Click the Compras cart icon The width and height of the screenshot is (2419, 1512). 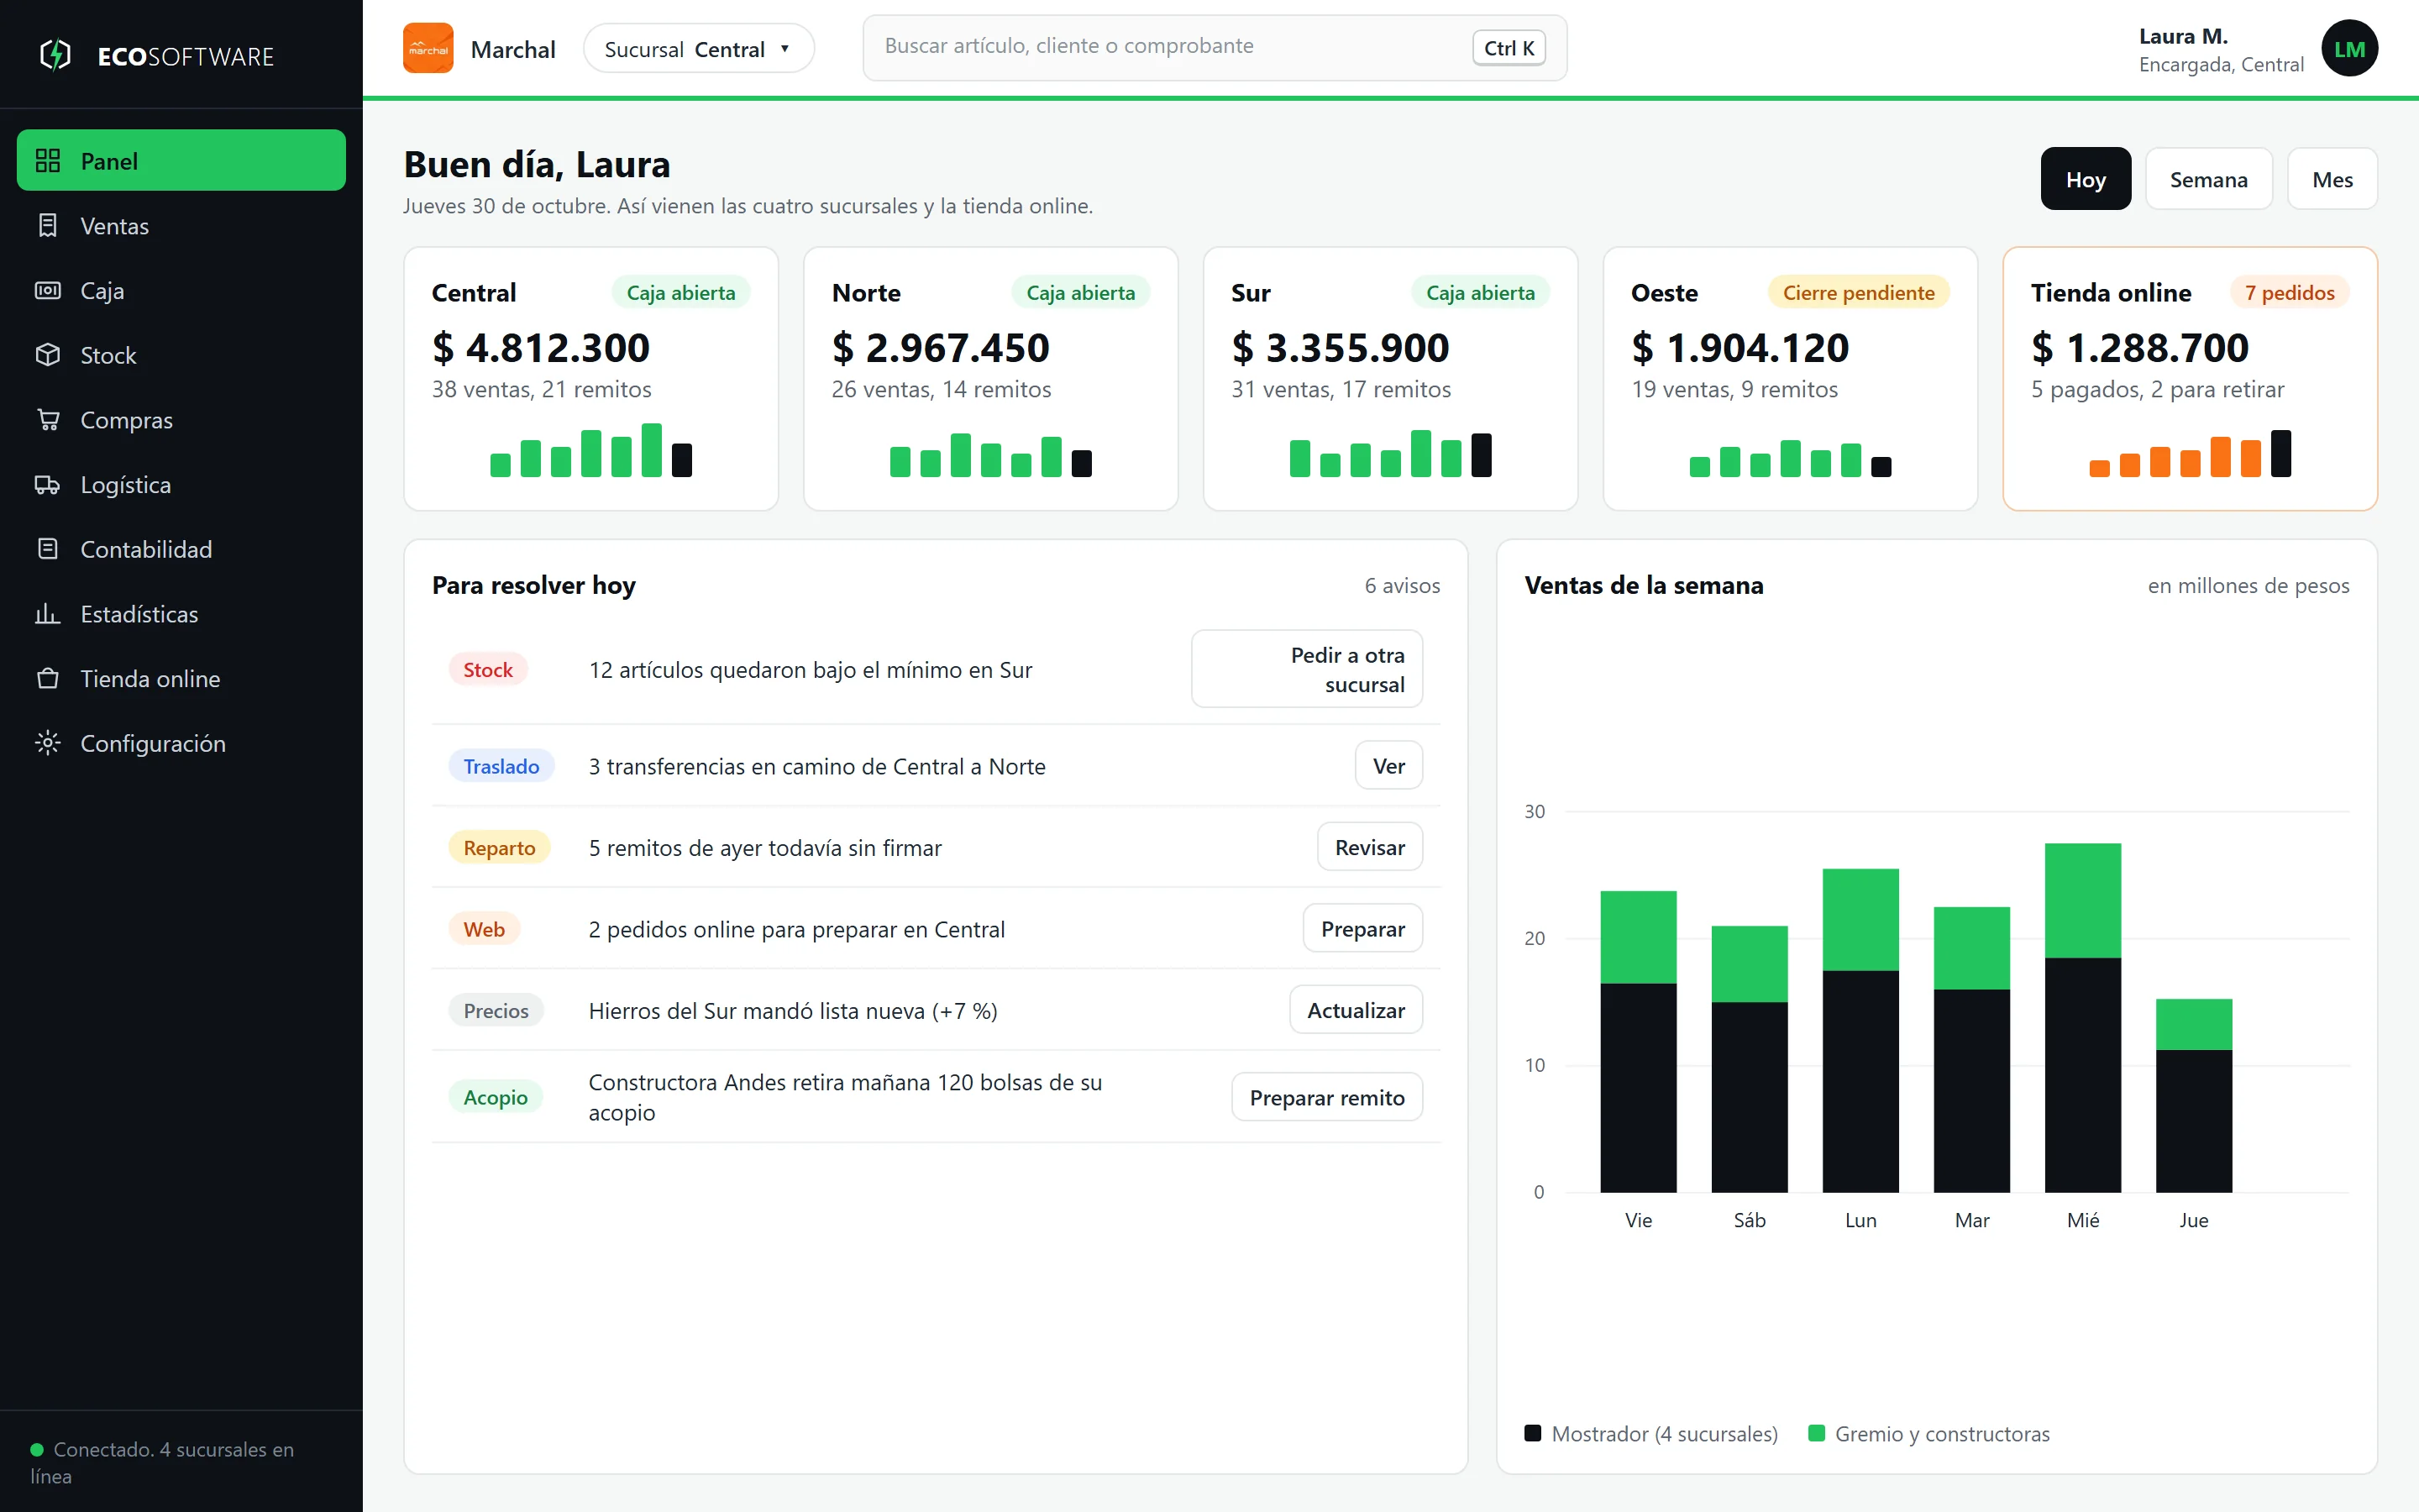48,419
